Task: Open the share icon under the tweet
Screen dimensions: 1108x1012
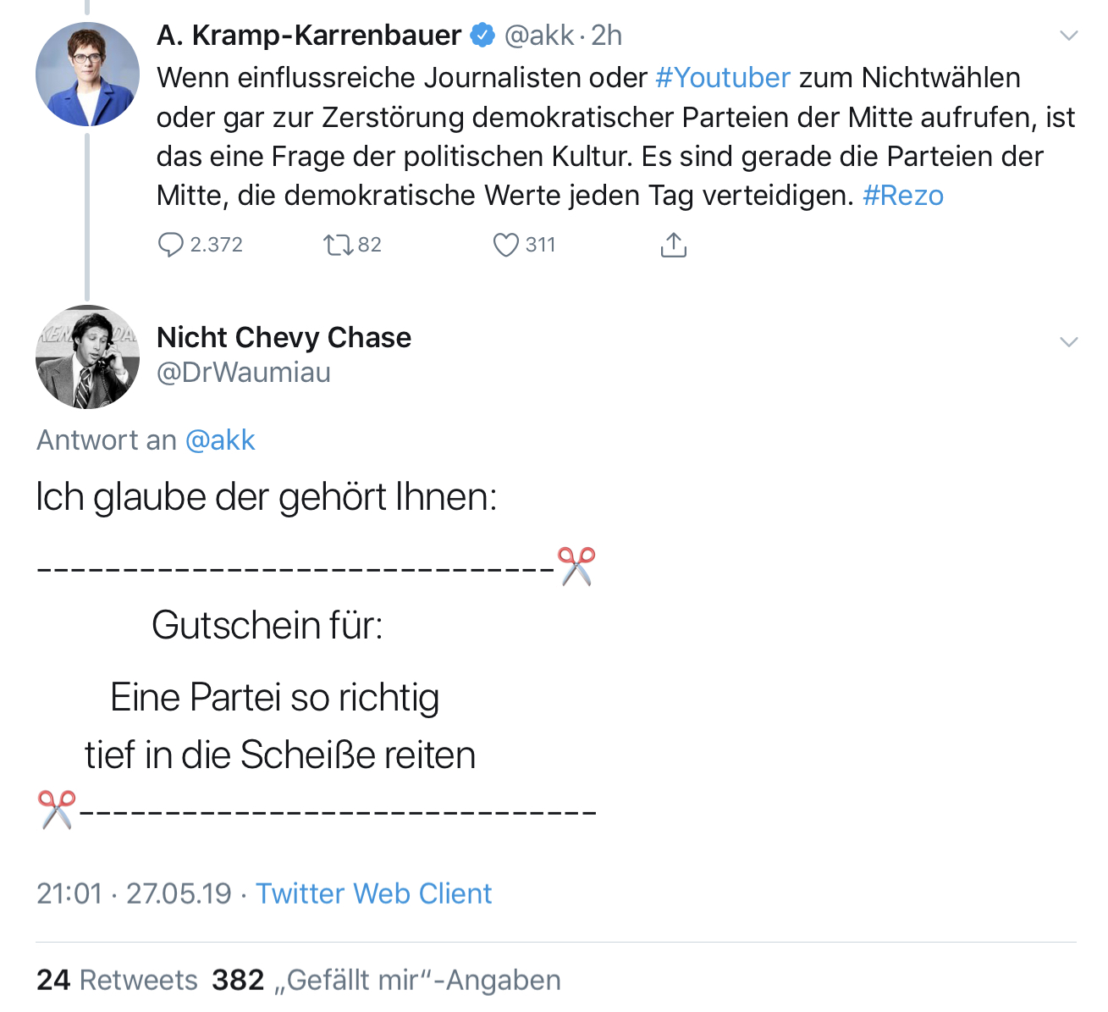Action: click(673, 245)
